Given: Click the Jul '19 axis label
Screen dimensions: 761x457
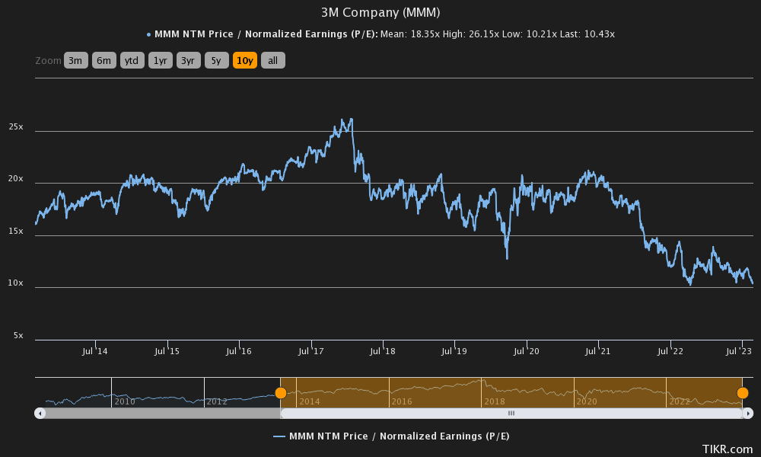Looking at the screenshot, I should click(454, 351).
